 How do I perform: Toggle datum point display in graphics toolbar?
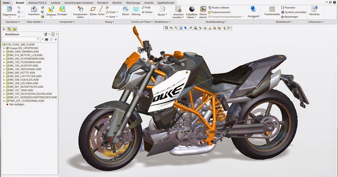tap(215, 28)
